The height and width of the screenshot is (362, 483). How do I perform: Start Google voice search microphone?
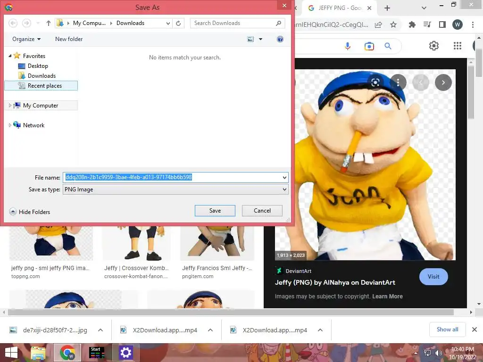click(x=348, y=46)
